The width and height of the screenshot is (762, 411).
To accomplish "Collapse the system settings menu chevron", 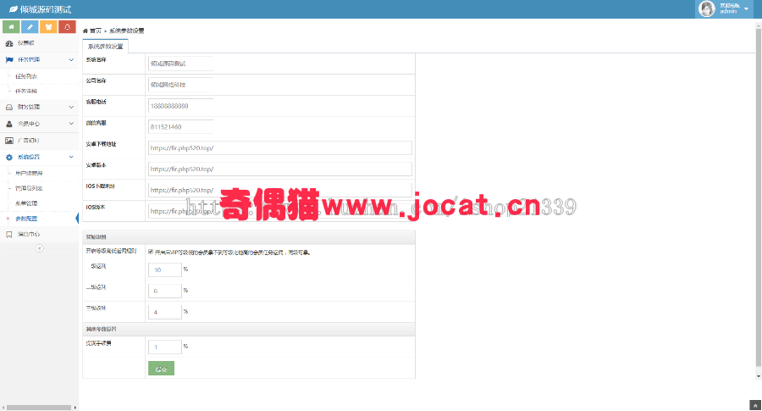I will [71, 157].
